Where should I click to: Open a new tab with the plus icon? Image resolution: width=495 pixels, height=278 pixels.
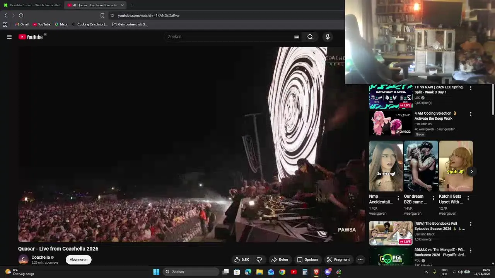132,5
